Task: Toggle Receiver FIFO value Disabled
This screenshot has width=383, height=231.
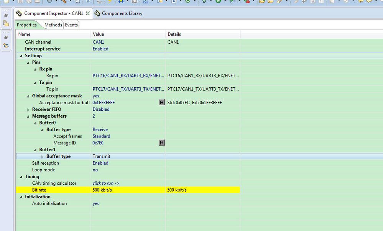Action: (101, 110)
